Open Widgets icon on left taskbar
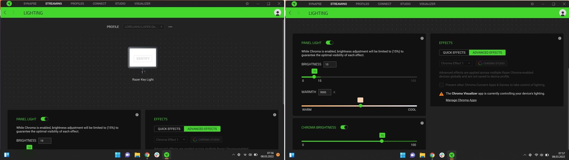 tap(6, 155)
